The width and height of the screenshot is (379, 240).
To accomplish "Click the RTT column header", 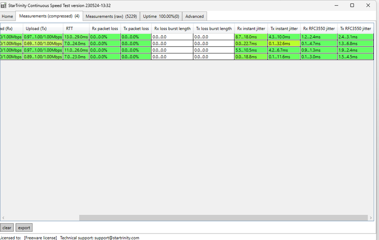I will point(76,28).
